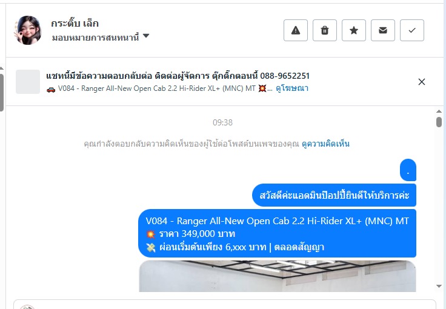Mark conversation unread with envelope icon
446x309 pixels.
[x=383, y=30]
